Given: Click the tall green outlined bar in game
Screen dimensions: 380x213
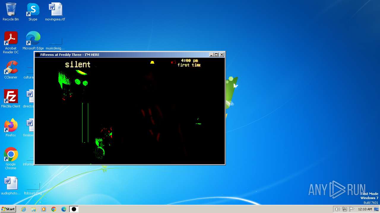Looking at the screenshot, I should pyautogui.click(x=85, y=122).
